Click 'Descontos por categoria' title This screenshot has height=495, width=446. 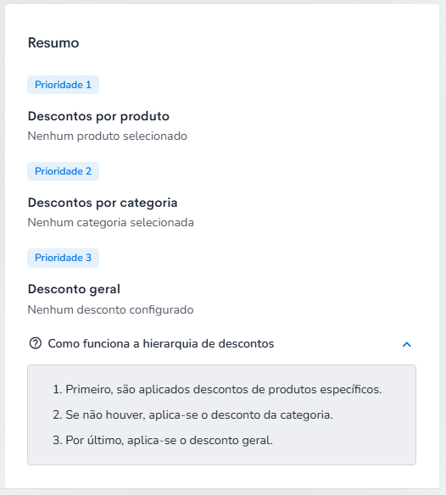(x=103, y=203)
